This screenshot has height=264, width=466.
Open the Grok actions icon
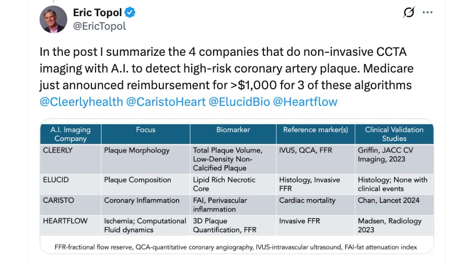click(409, 13)
